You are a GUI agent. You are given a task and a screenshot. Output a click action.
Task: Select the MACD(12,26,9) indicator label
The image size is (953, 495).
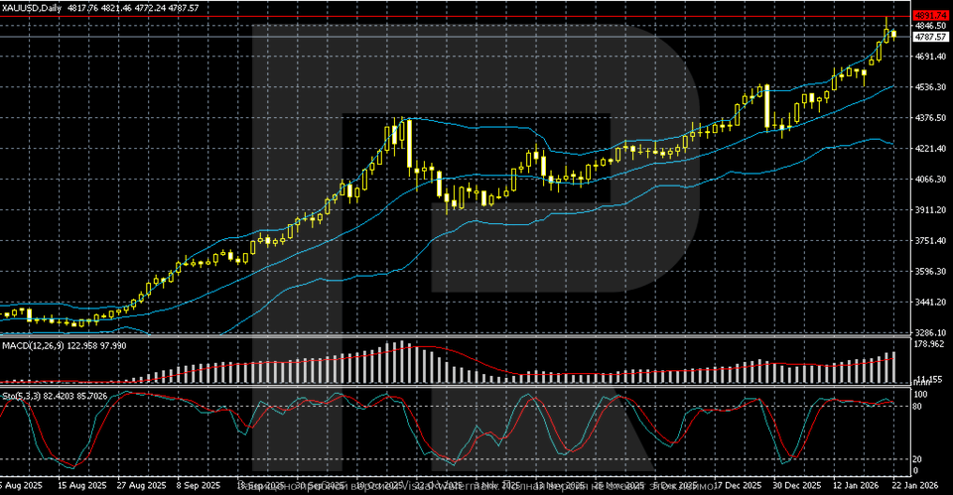pos(33,343)
